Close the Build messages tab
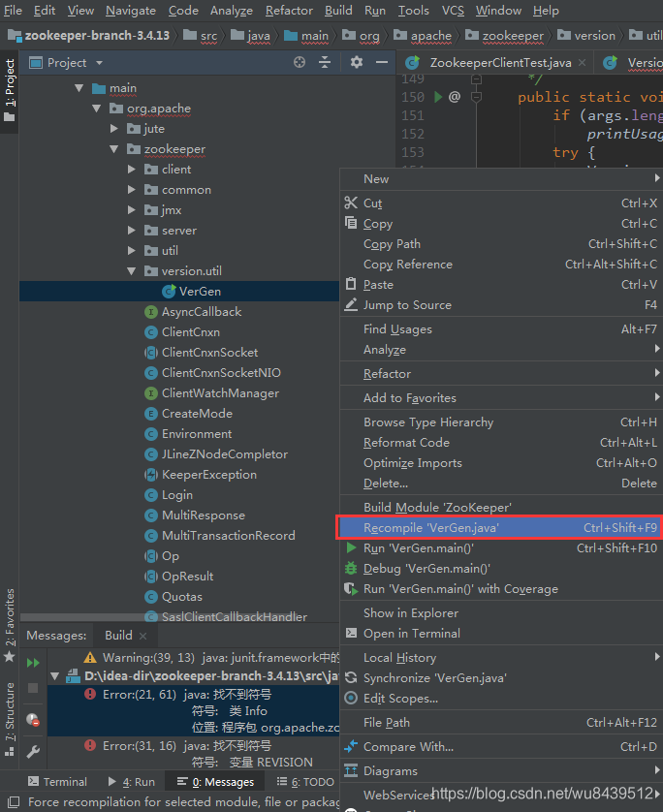663x812 pixels. pos(142,636)
